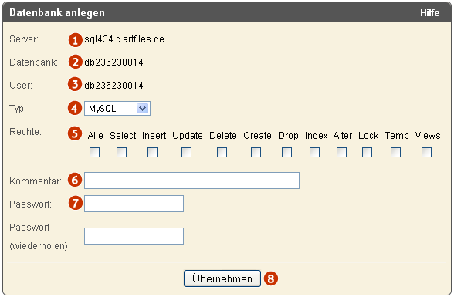The width and height of the screenshot is (454, 297).
Task: Click the Rechte label
Action: tap(25, 132)
